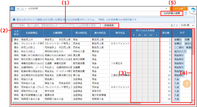Select the 現金売上分 row name
Screen dimensions: 197x107
coord(27,40)
